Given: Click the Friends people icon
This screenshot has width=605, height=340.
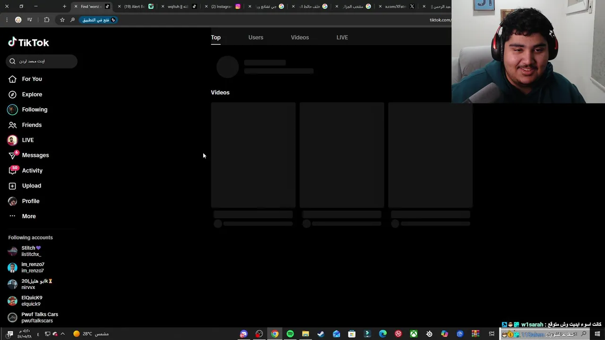Looking at the screenshot, I should [x=13, y=125].
